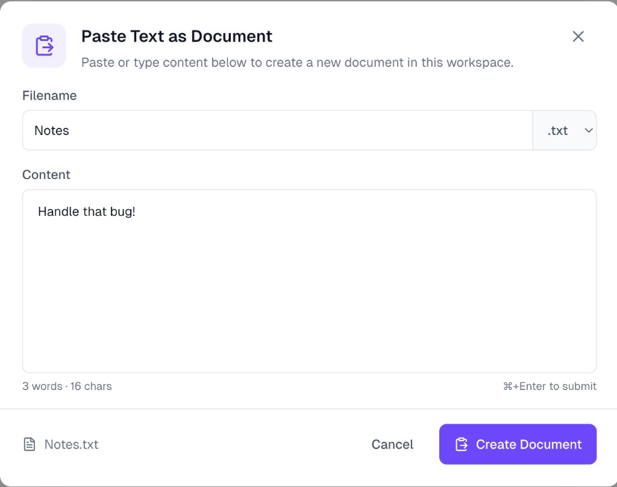This screenshot has height=487, width=617.
Task: Click the clipboard icon inside Create Document button
Action: [x=462, y=445]
